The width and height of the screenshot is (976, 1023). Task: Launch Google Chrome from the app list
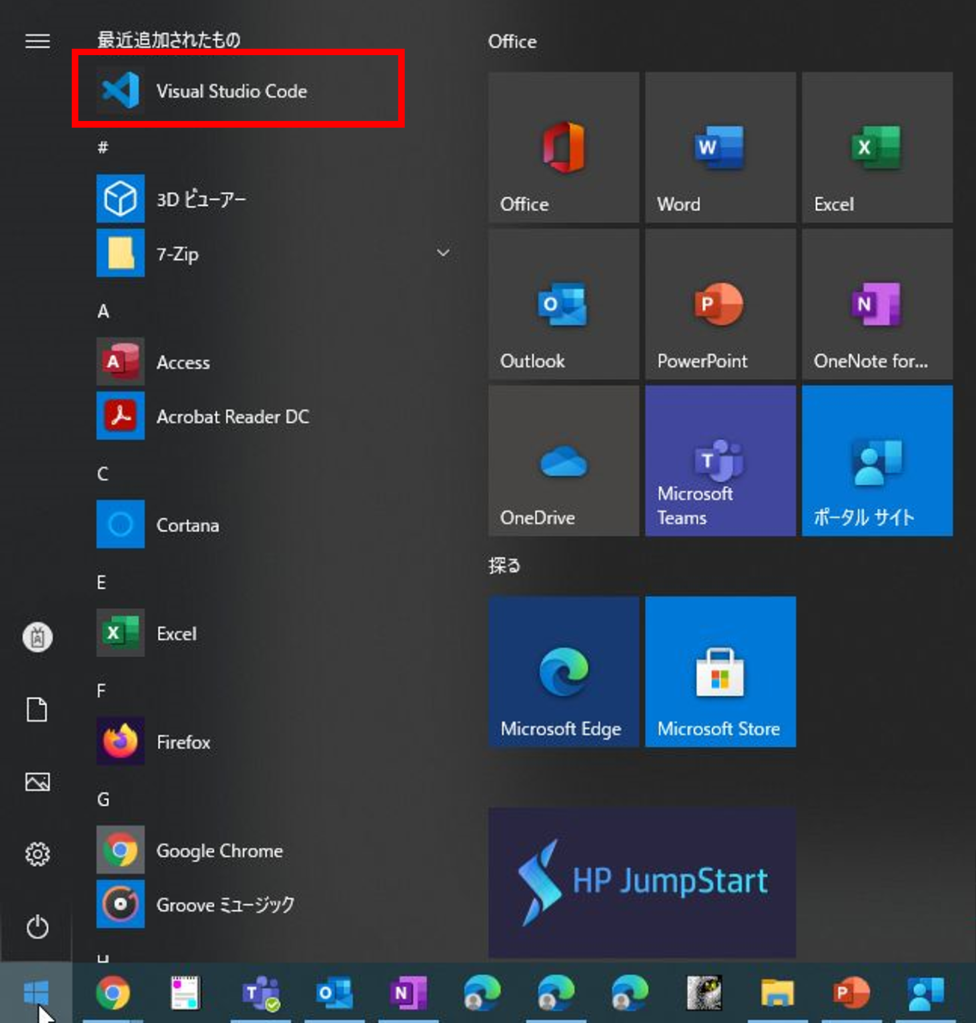(219, 851)
